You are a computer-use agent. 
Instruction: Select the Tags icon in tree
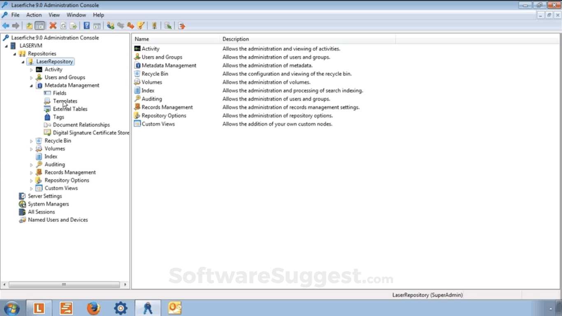pyautogui.click(x=47, y=117)
